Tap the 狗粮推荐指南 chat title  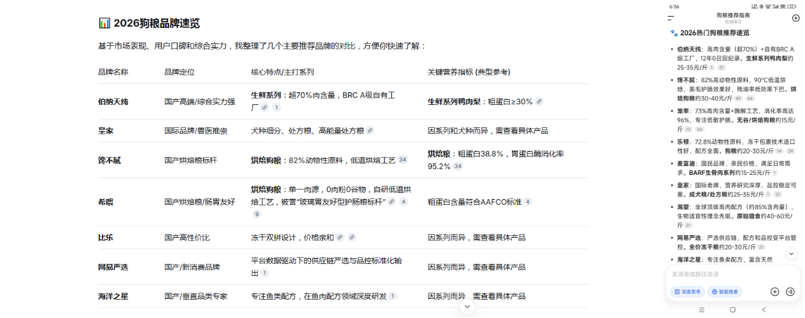[x=733, y=15]
